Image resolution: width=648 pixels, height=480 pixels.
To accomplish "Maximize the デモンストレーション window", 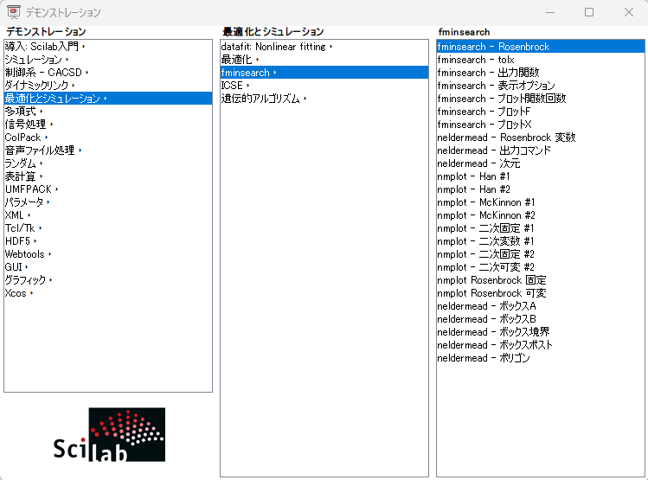I will pos(589,13).
